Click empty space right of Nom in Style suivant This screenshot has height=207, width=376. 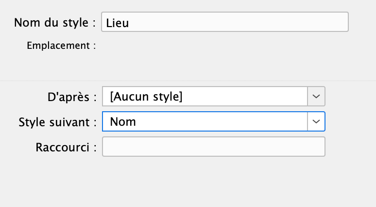(219, 121)
